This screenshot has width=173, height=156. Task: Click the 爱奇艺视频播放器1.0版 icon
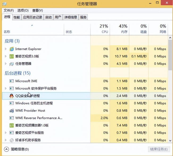(12, 125)
